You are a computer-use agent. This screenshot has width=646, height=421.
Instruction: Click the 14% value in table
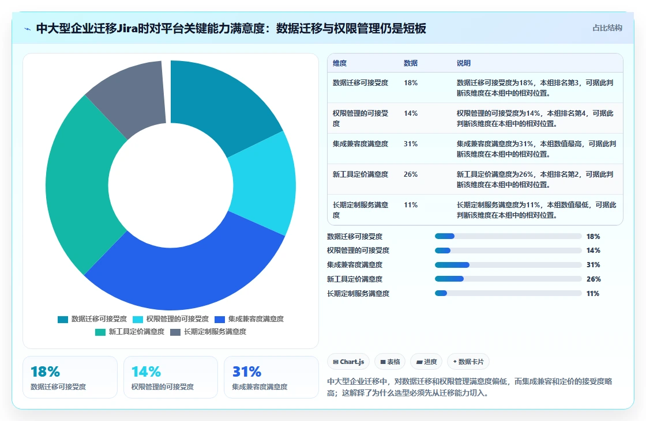click(x=410, y=113)
